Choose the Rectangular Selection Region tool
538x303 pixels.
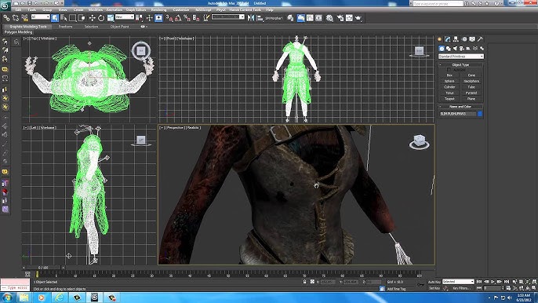coord(73,18)
